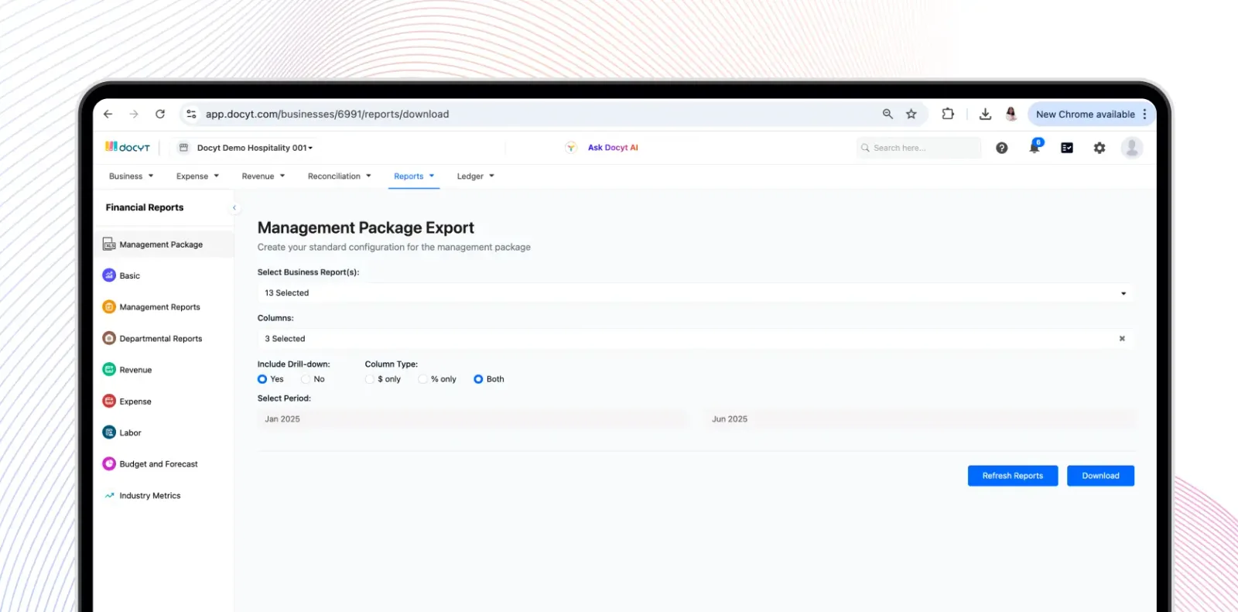Click the Expense sidebar icon
1238x612 pixels.
click(x=109, y=401)
